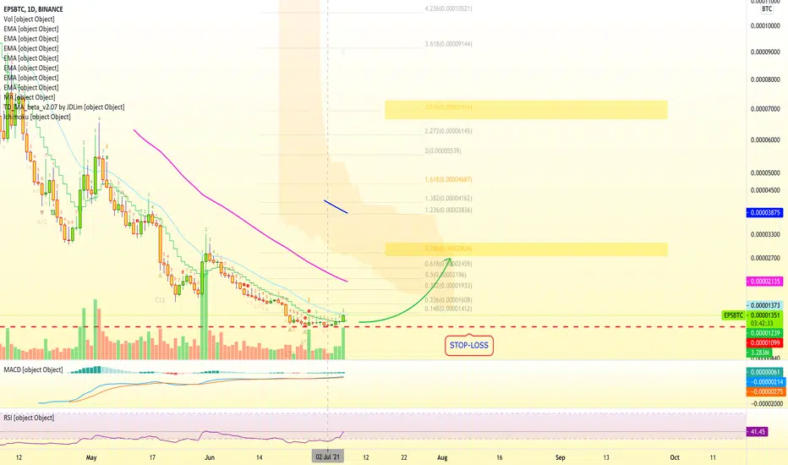The height and width of the screenshot is (465, 788).
Task: Click the BTC currency label on price axis
Action: [x=767, y=9]
